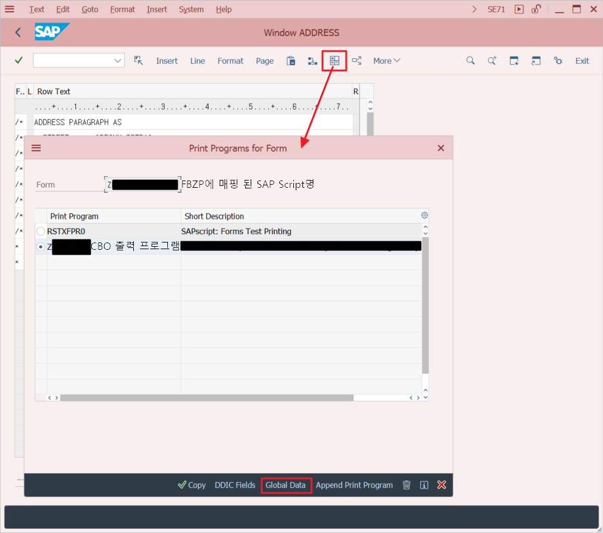Click the clipboard paste icon in toolbar
Screen dimensions: 603x533
point(291,61)
